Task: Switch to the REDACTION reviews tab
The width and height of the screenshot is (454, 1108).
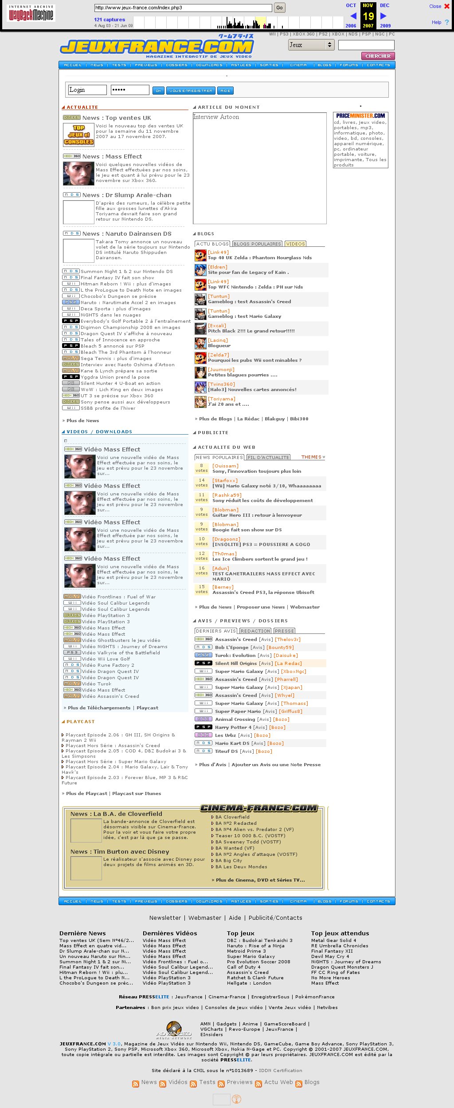Action: pyautogui.click(x=255, y=631)
